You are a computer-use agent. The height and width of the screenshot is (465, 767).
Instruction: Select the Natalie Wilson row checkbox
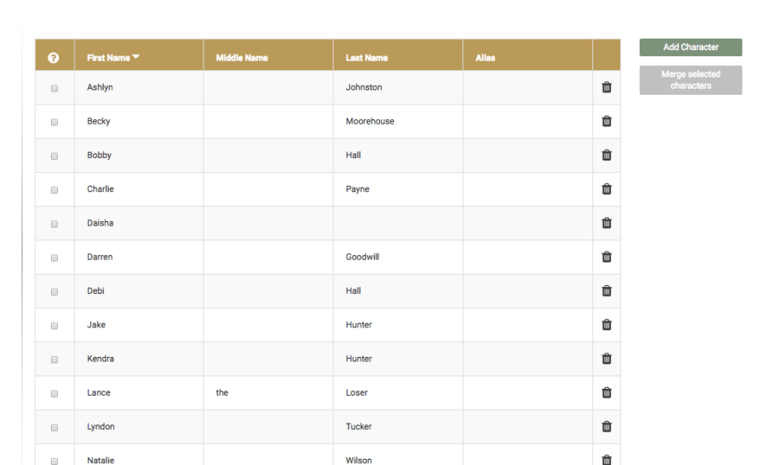[x=54, y=461]
